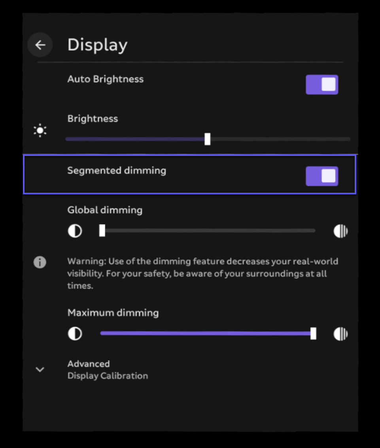Collapse the Advanced options group
The width and height of the screenshot is (380, 448).
[x=40, y=369]
